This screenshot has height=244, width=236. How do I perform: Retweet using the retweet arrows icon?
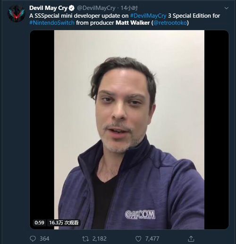(x=85, y=239)
